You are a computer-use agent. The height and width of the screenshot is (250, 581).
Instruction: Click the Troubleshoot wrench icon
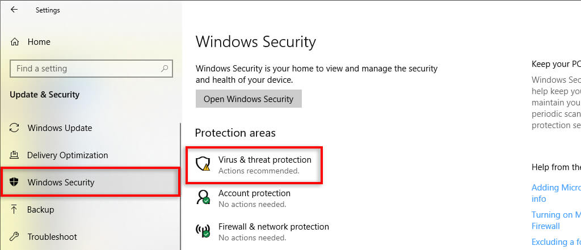(15, 237)
